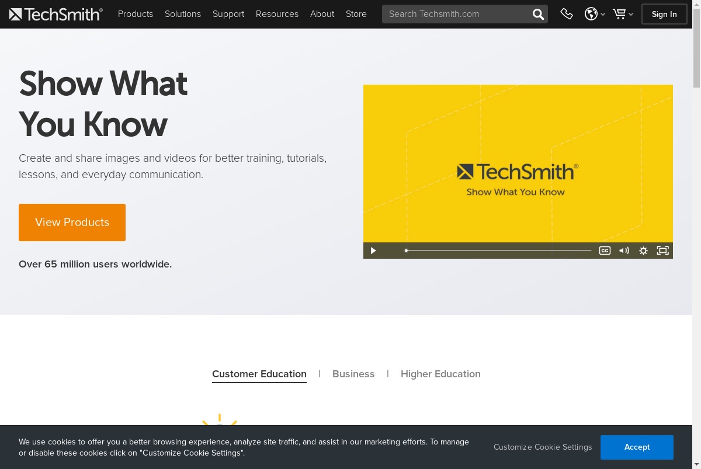
Task: Expand the language dropdown chevron
Action: point(603,15)
